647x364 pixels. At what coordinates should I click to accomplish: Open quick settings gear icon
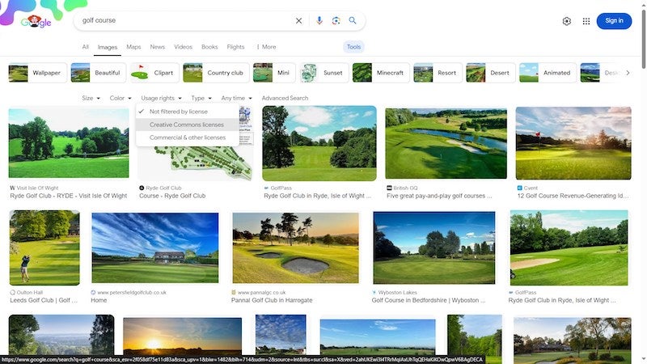click(x=567, y=21)
